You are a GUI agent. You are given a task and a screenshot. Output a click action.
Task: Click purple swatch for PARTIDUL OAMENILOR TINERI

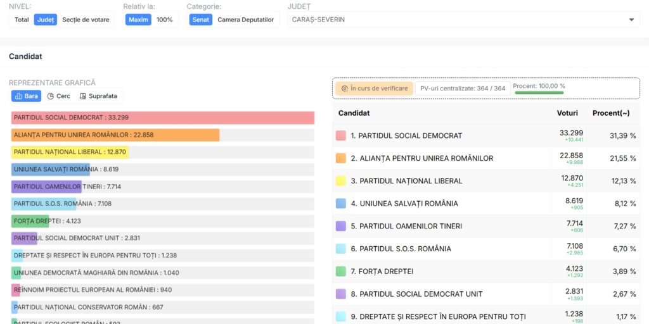(340, 226)
